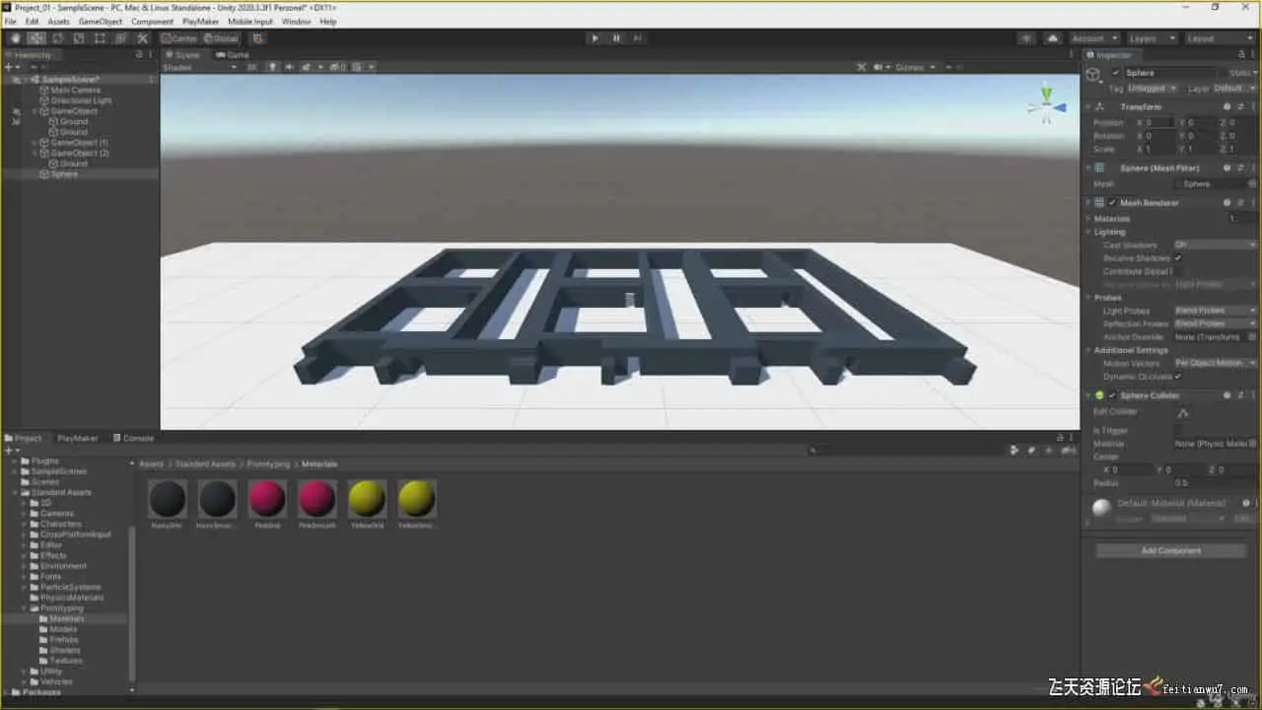Viewport: 1262px width, 710px height.
Task: Open Sphere Collider help icon
Action: (x=1227, y=395)
